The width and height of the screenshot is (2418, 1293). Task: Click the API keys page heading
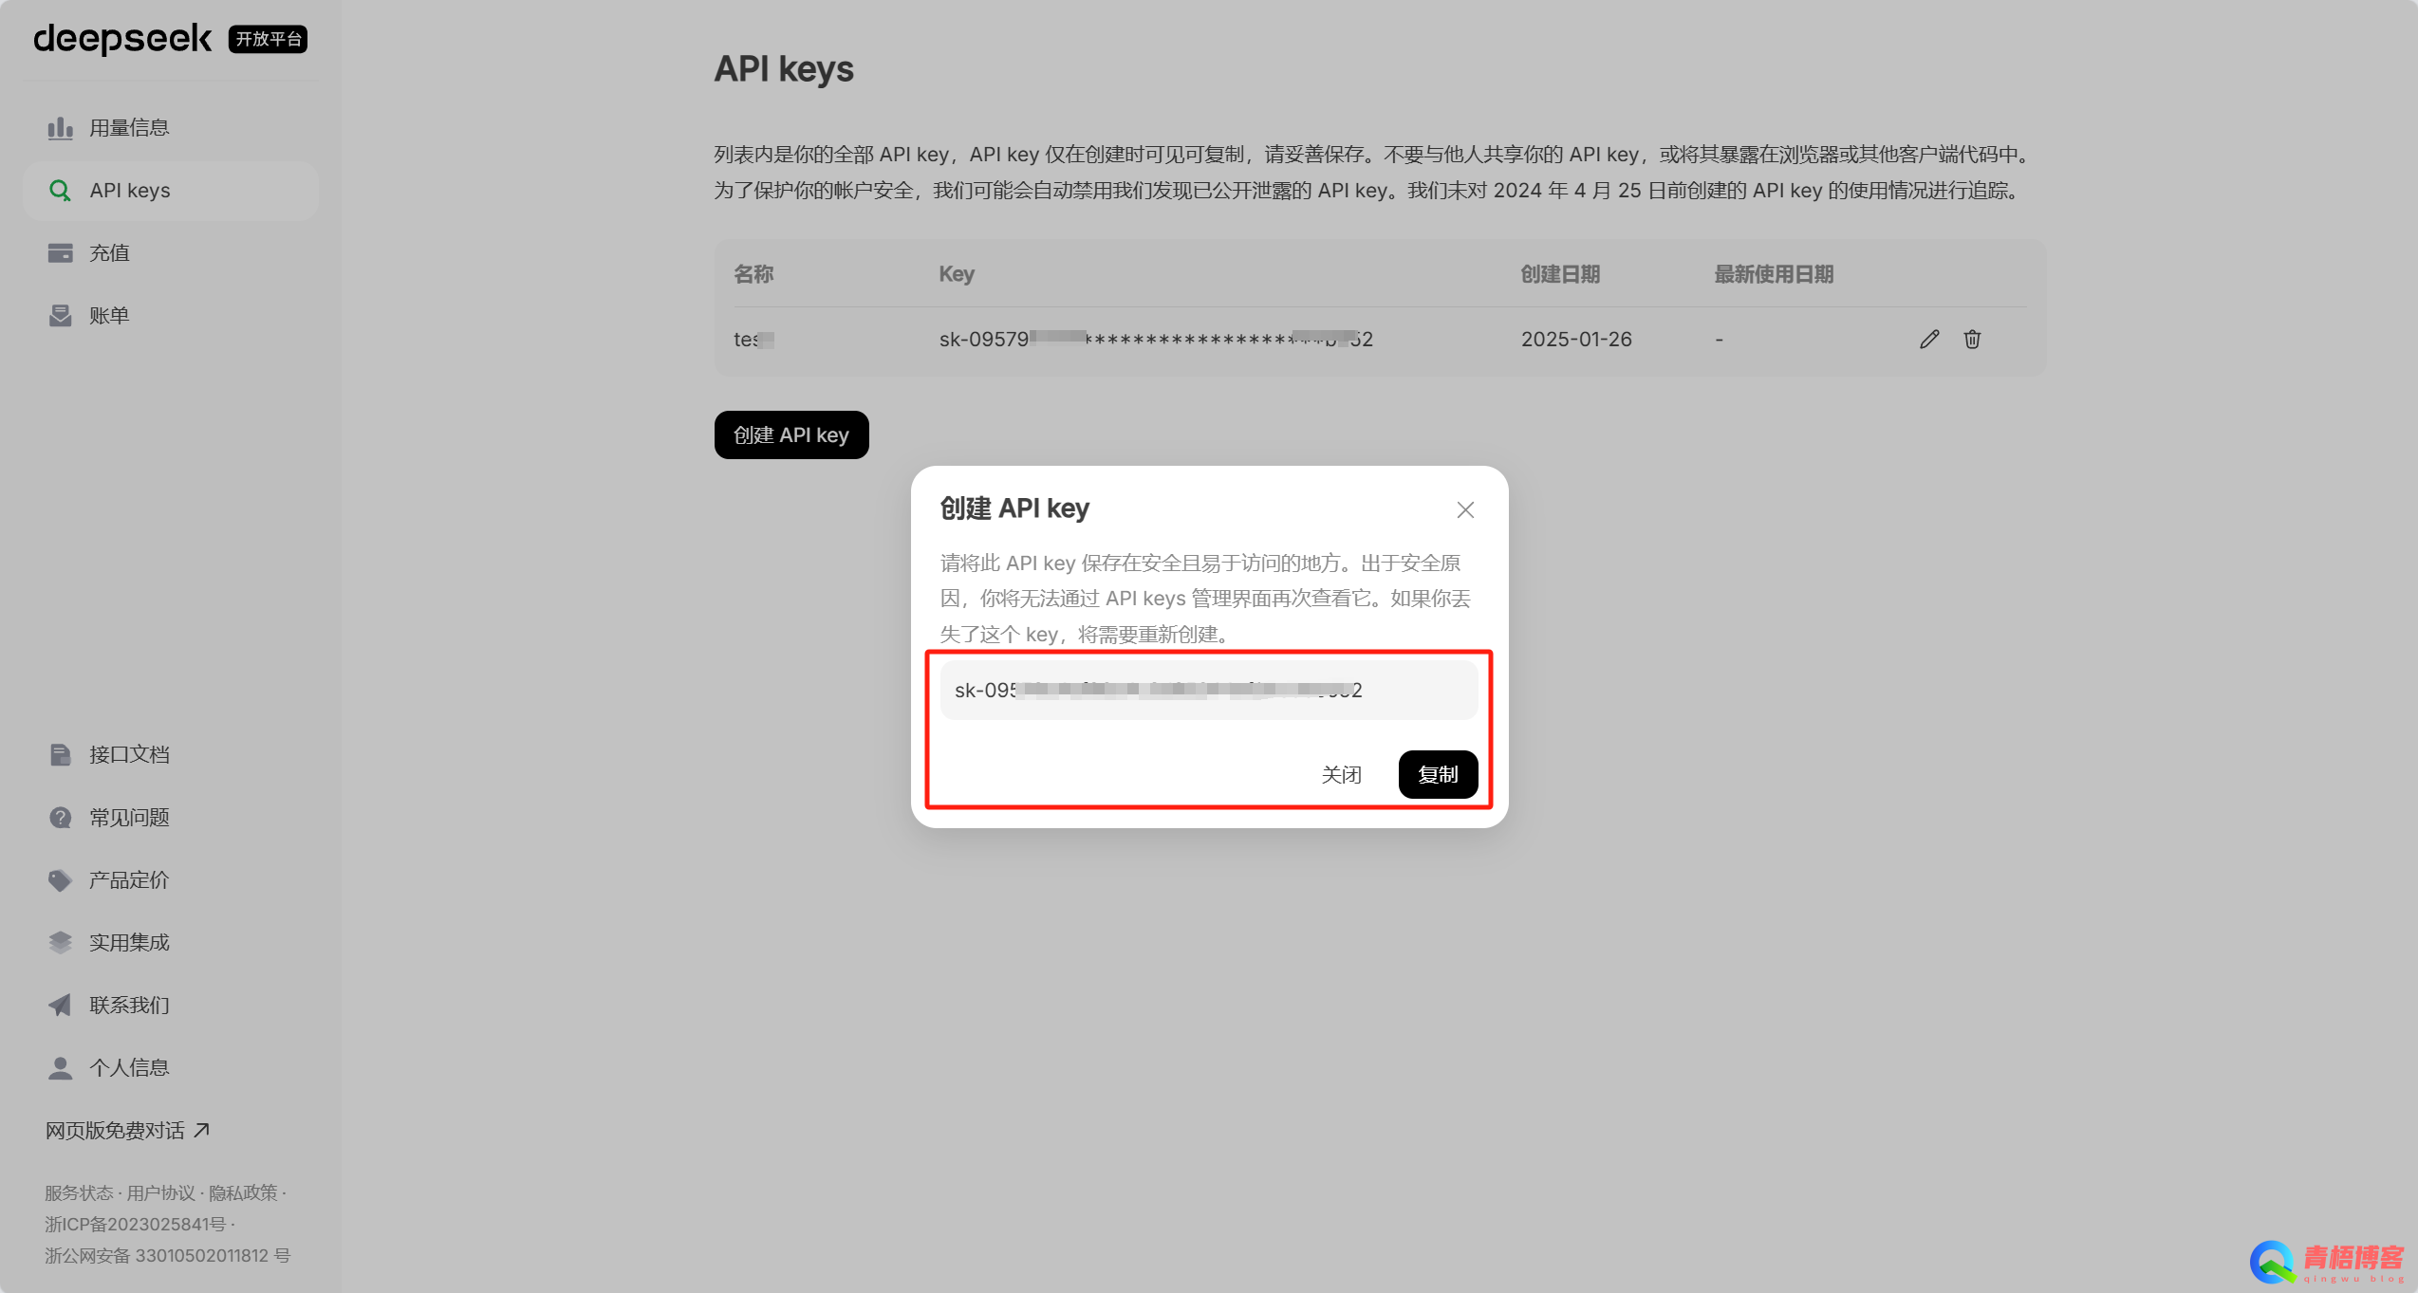(784, 69)
